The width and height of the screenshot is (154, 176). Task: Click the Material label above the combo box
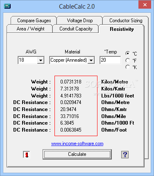pyautogui.click(x=72, y=52)
